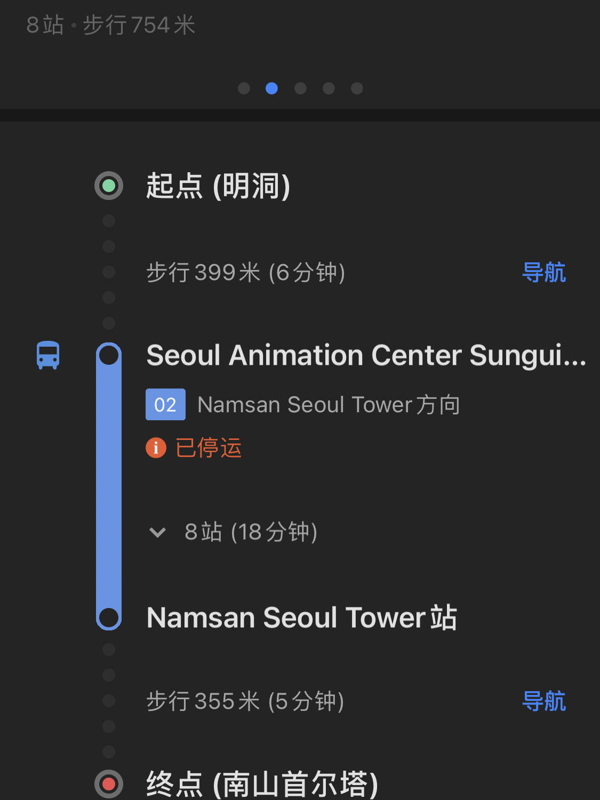This screenshot has height=800, width=600.
Task: Select the active blue page indicator
Action: [272, 88]
